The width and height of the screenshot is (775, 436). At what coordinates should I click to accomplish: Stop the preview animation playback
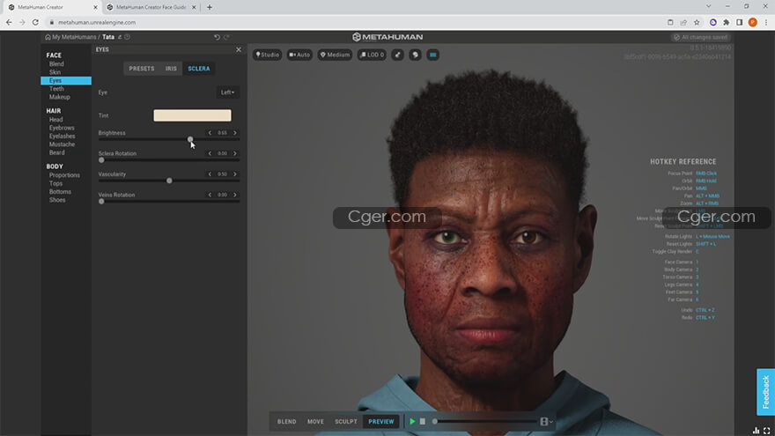click(x=423, y=422)
